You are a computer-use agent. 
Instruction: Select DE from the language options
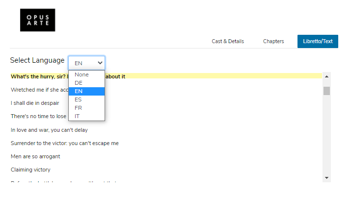pyautogui.click(x=79, y=83)
